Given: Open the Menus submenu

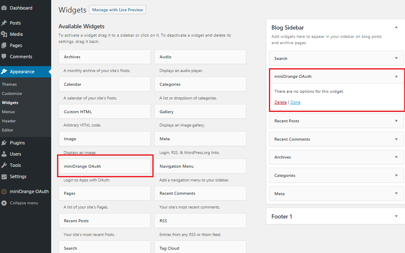Looking at the screenshot, I should [8, 112].
